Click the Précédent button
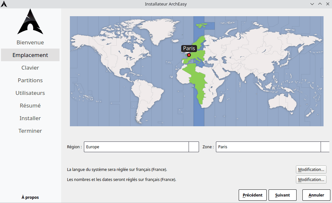 pos(253,195)
